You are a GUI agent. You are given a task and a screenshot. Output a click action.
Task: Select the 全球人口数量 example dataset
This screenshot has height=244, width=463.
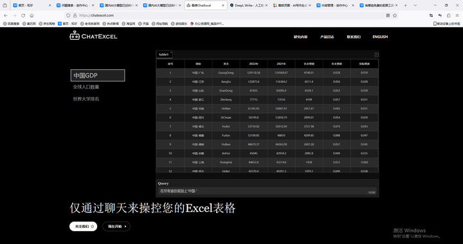point(86,87)
